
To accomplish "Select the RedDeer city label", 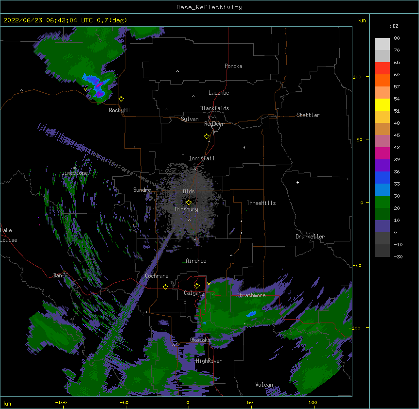I will (214, 124).
